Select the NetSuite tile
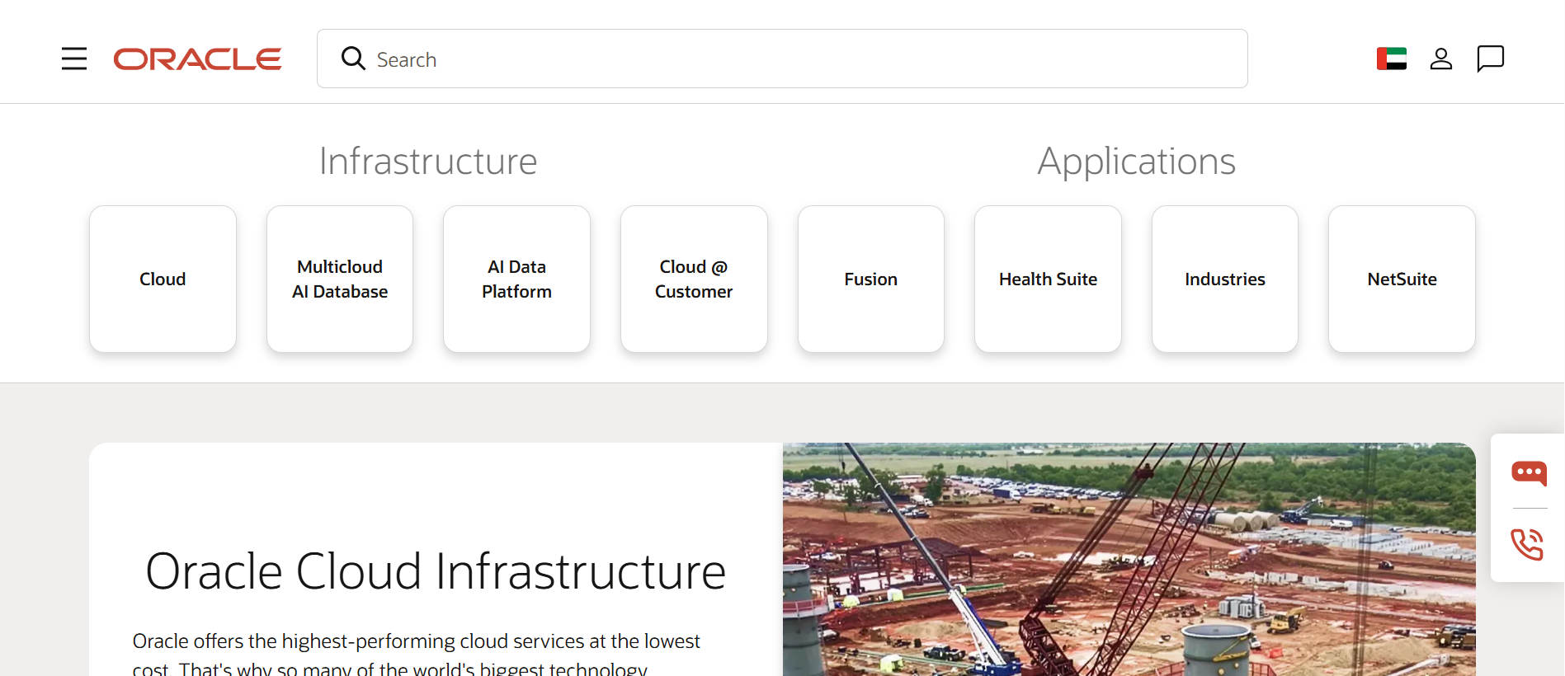 [1402, 279]
